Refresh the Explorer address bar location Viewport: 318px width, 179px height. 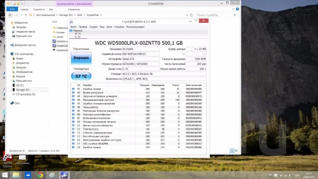[x=191, y=15]
